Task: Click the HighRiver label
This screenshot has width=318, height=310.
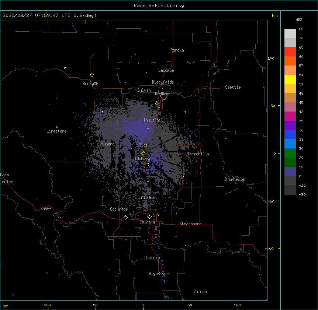Action: click(x=159, y=274)
